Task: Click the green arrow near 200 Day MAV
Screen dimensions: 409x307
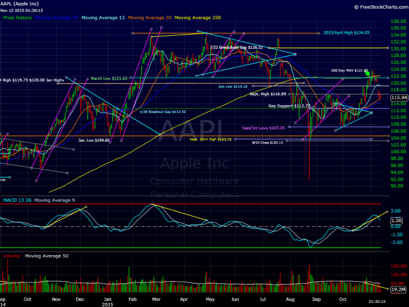Action: pyautogui.click(x=367, y=73)
